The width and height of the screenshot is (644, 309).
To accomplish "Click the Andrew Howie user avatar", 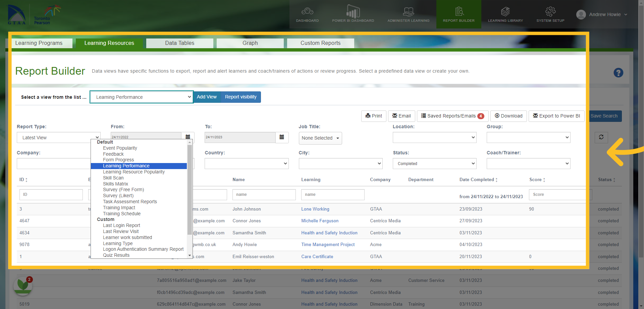I will coord(581,14).
